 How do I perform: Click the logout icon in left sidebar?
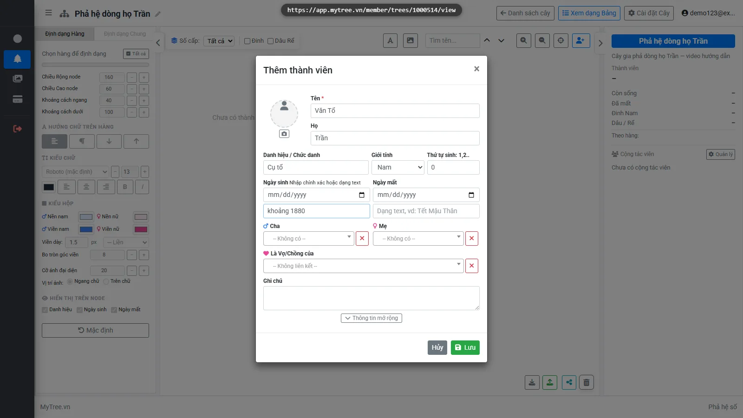coord(17,129)
